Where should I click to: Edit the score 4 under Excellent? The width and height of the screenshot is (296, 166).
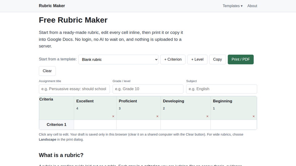click(x=77, y=109)
